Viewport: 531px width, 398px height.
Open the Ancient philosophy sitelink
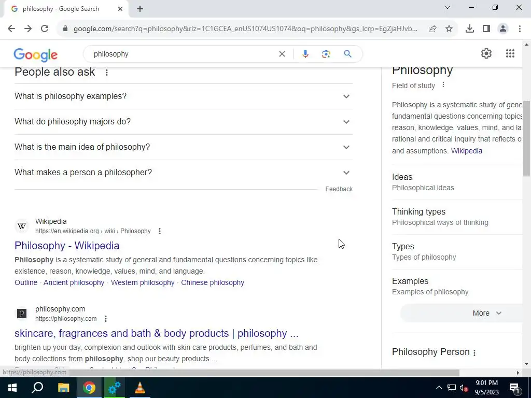click(x=74, y=282)
